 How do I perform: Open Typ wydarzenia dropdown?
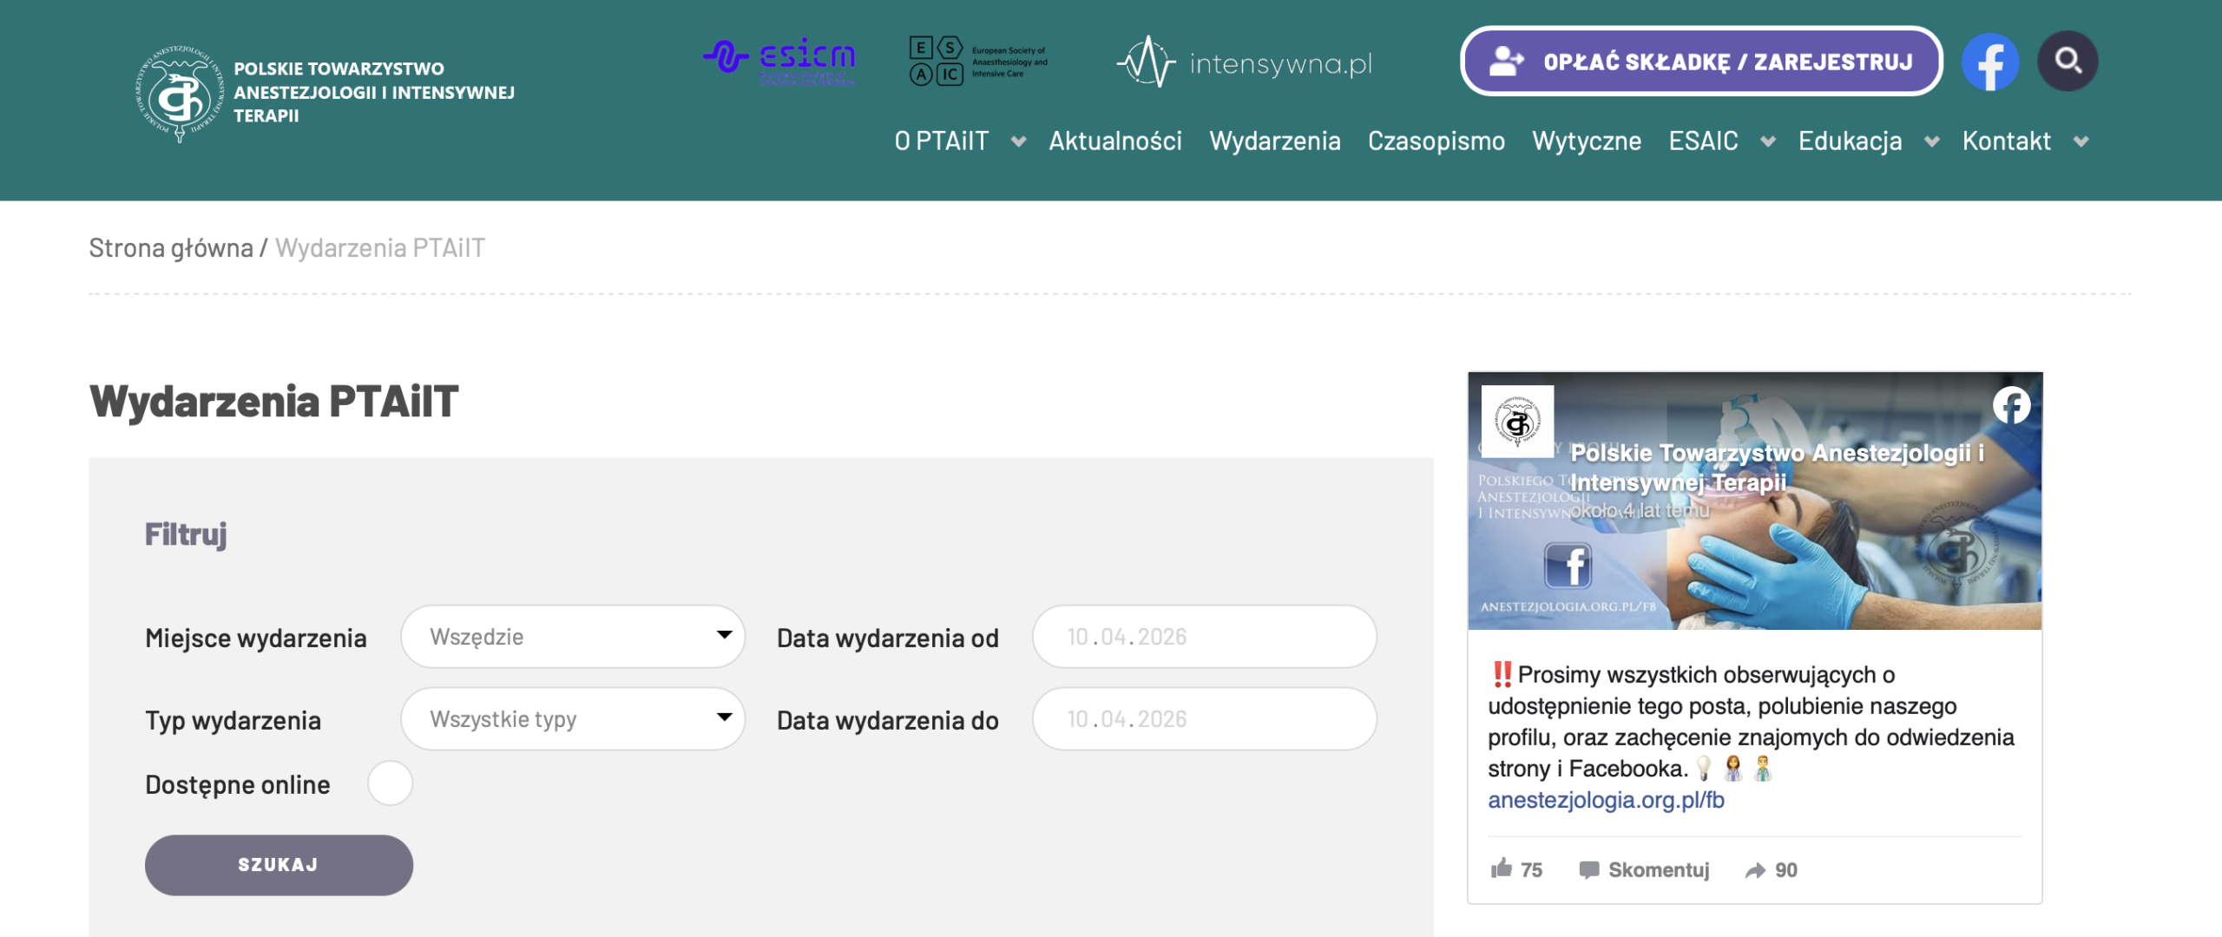pos(573,718)
